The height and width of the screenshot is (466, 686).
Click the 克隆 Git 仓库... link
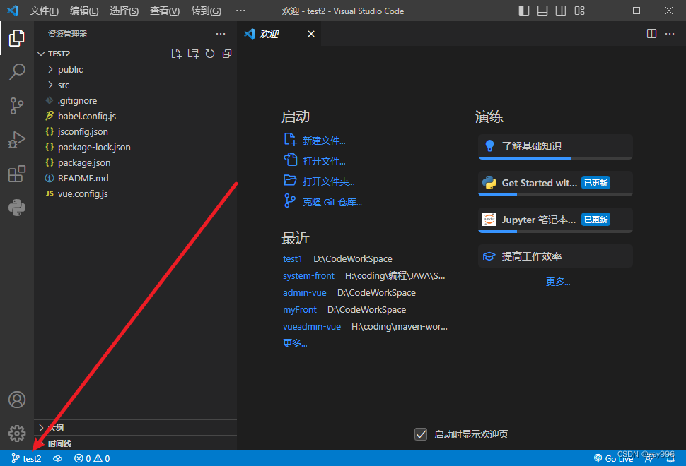[x=332, y=202]
